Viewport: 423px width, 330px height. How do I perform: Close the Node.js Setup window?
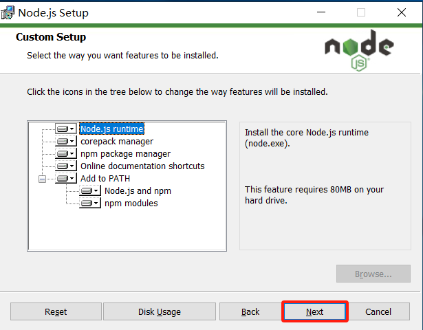coord(402,12)
